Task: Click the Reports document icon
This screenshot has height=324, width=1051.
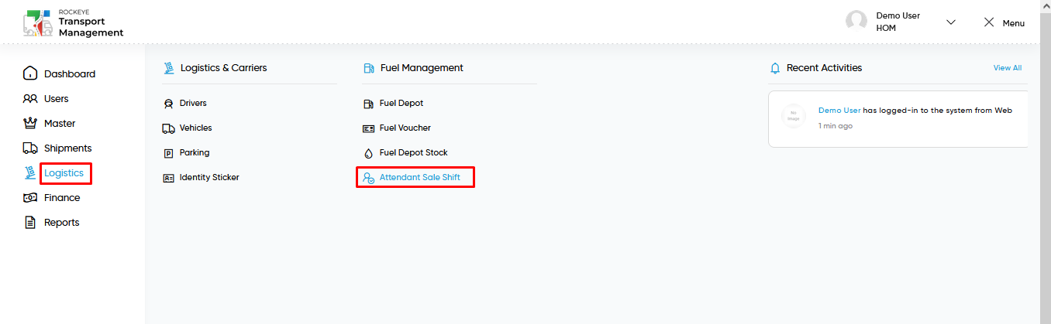Action: 30,223
